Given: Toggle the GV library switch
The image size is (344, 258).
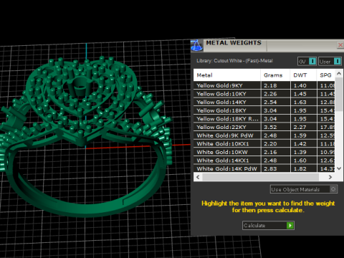Looking at the screenshot, I should (x=307, y=62).
